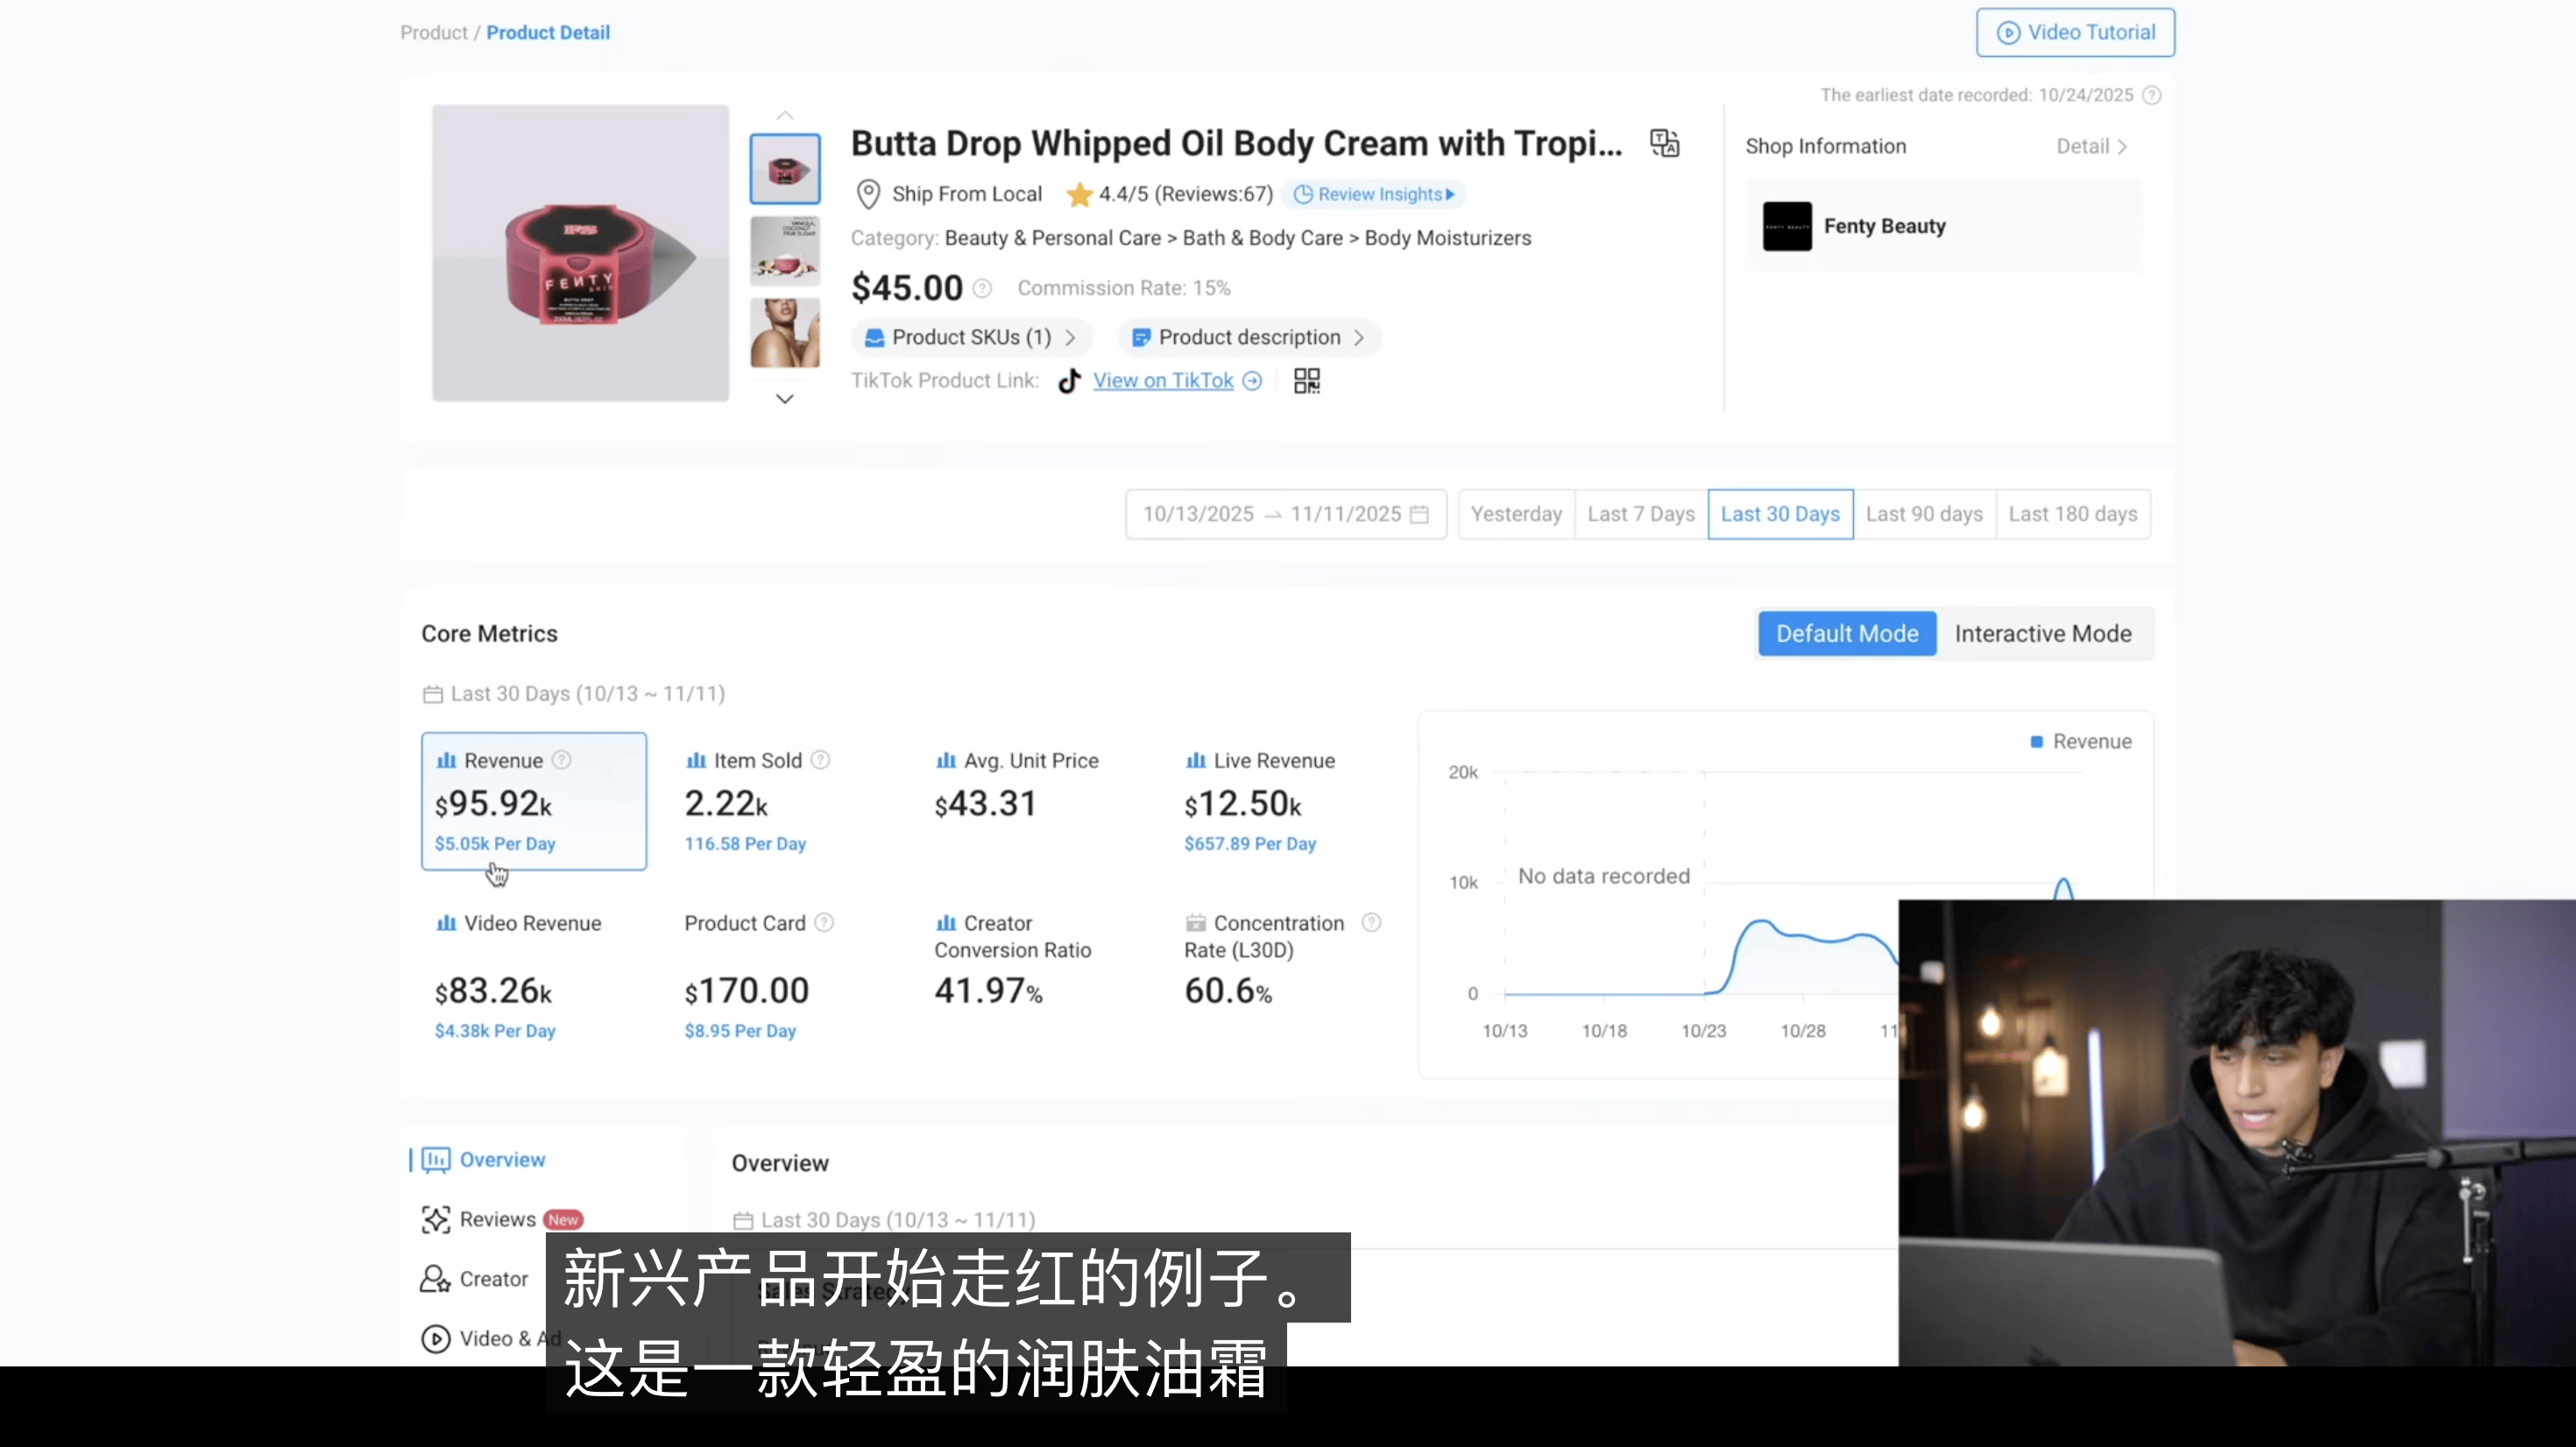
Task: Select the model photo thumbnail
Action: tap(785, 333)
